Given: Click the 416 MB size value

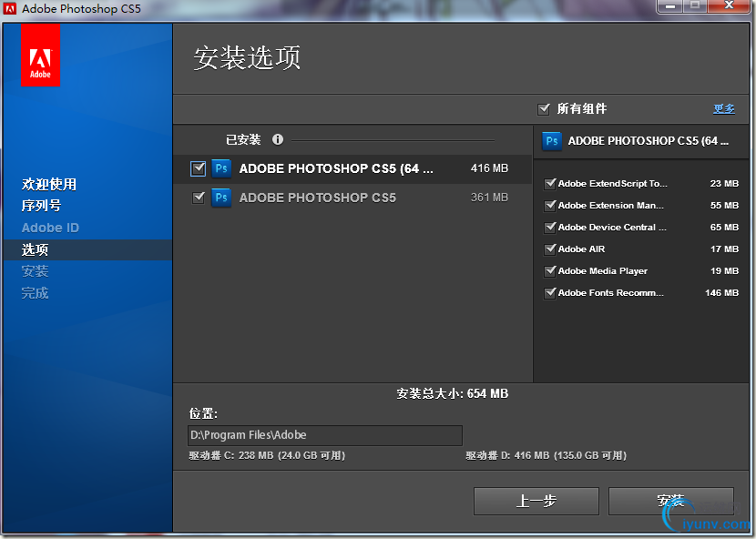Looking at the screenshot, I should click(489, 168).
